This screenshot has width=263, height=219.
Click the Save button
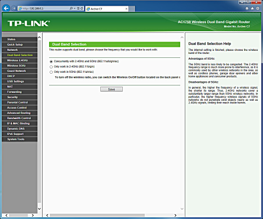coord(111,89)
